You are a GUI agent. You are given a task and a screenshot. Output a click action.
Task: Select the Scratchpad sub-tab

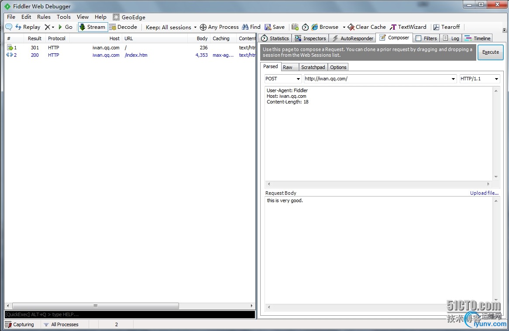click(x=313, y=67)
